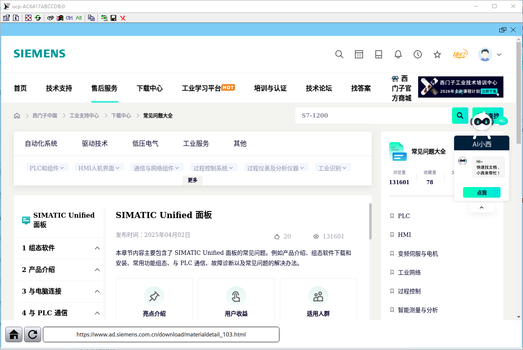Click the breadcrumb home icon

pos(17,116)
